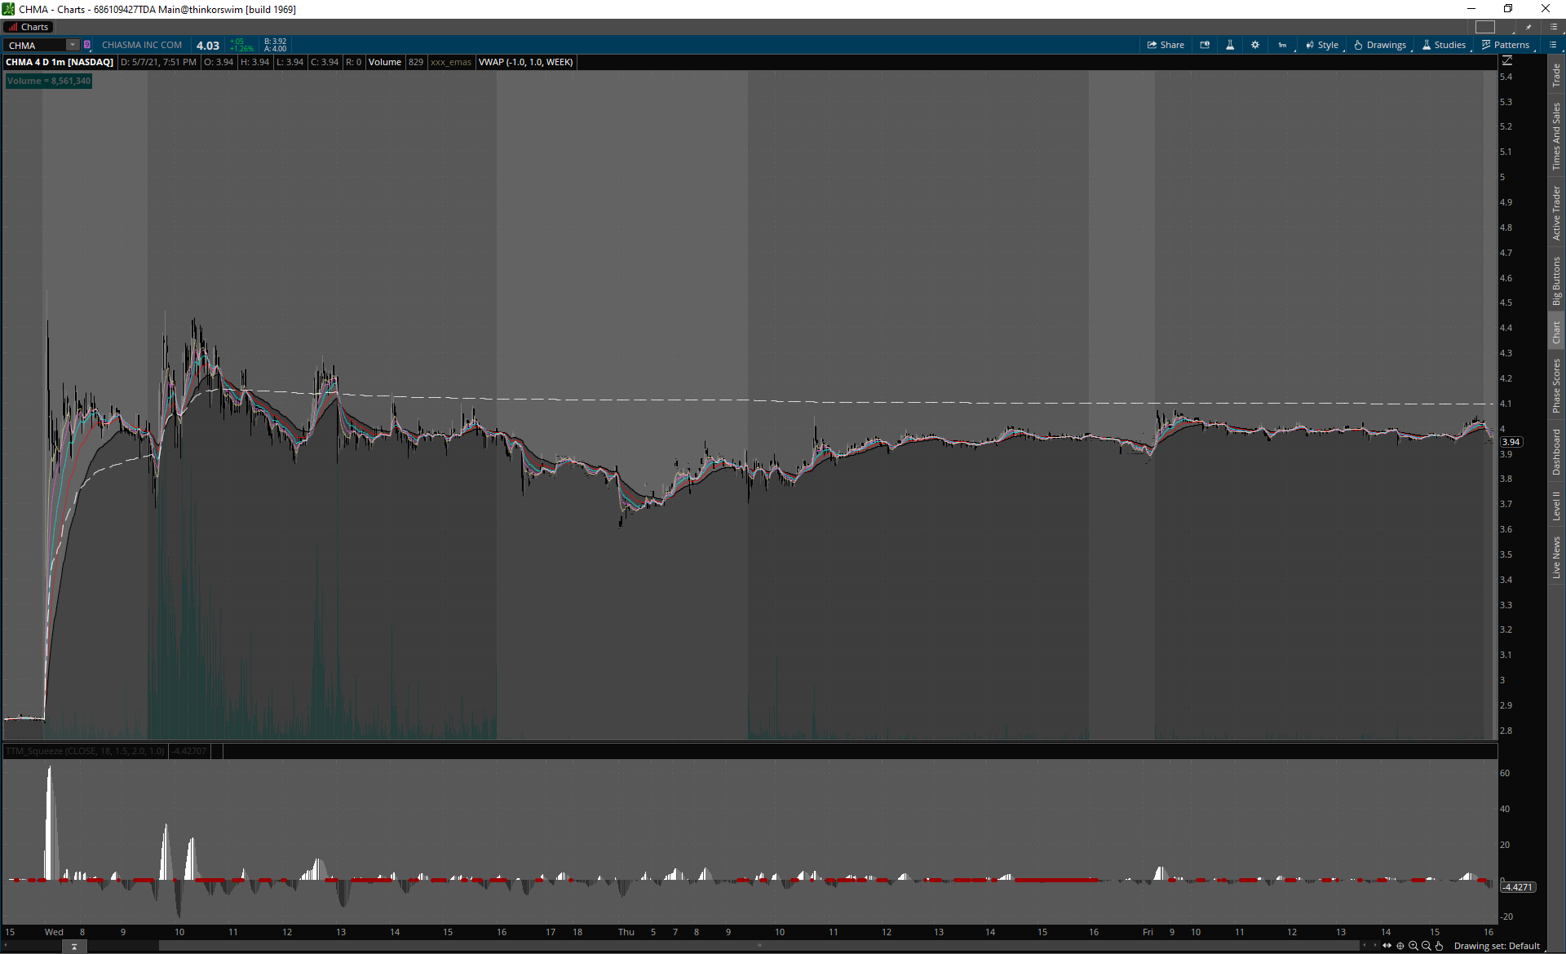Open the Drawing set: Default selector
The height and width of the screenshot is (954, 1566).
coord(1497,946)
